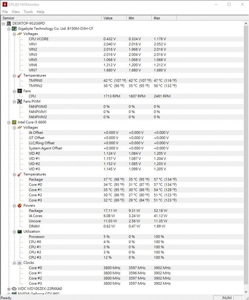249x300 pixels.
Task: Click the vertical scrollbar thumb
Action: coord(246,155)
